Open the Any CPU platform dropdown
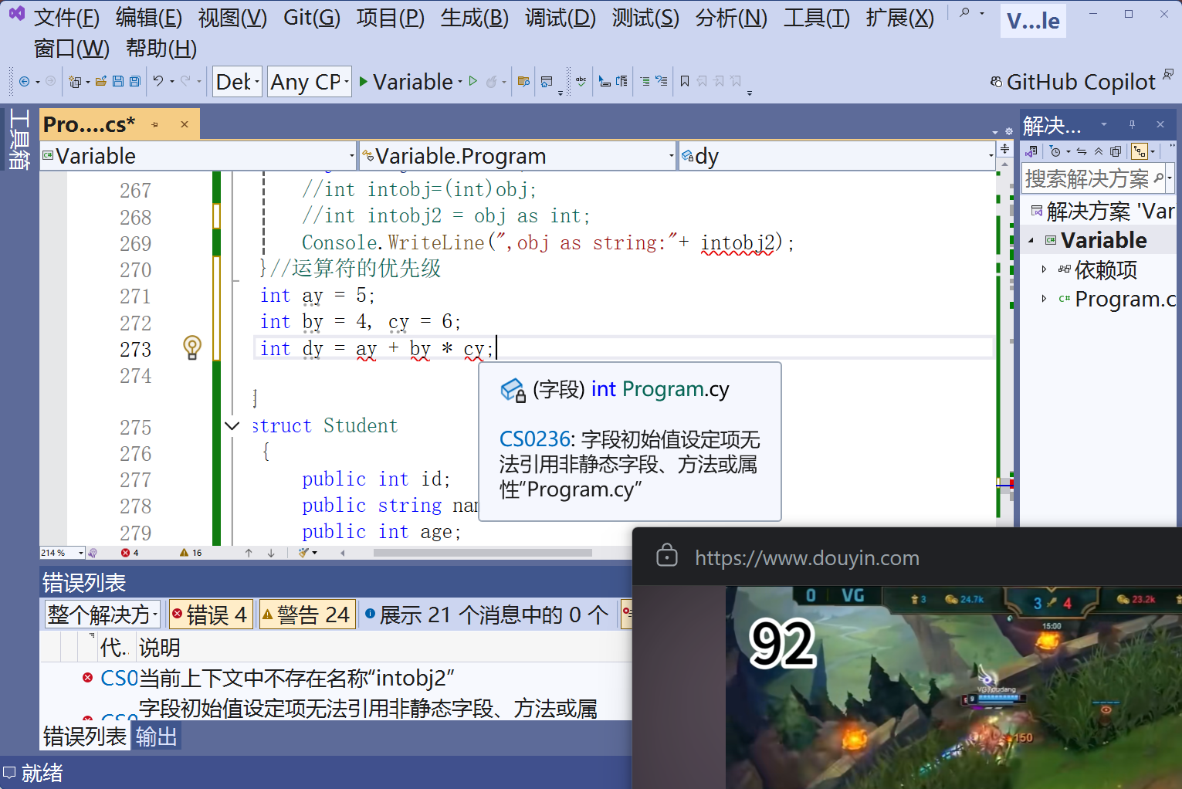This screenshot has width=1182, height=789. coord(309,81)
